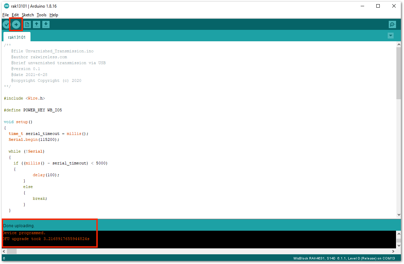Screen dimensions: 404x264
Task: Open the Tools menu
Action: tap(42, 15)
